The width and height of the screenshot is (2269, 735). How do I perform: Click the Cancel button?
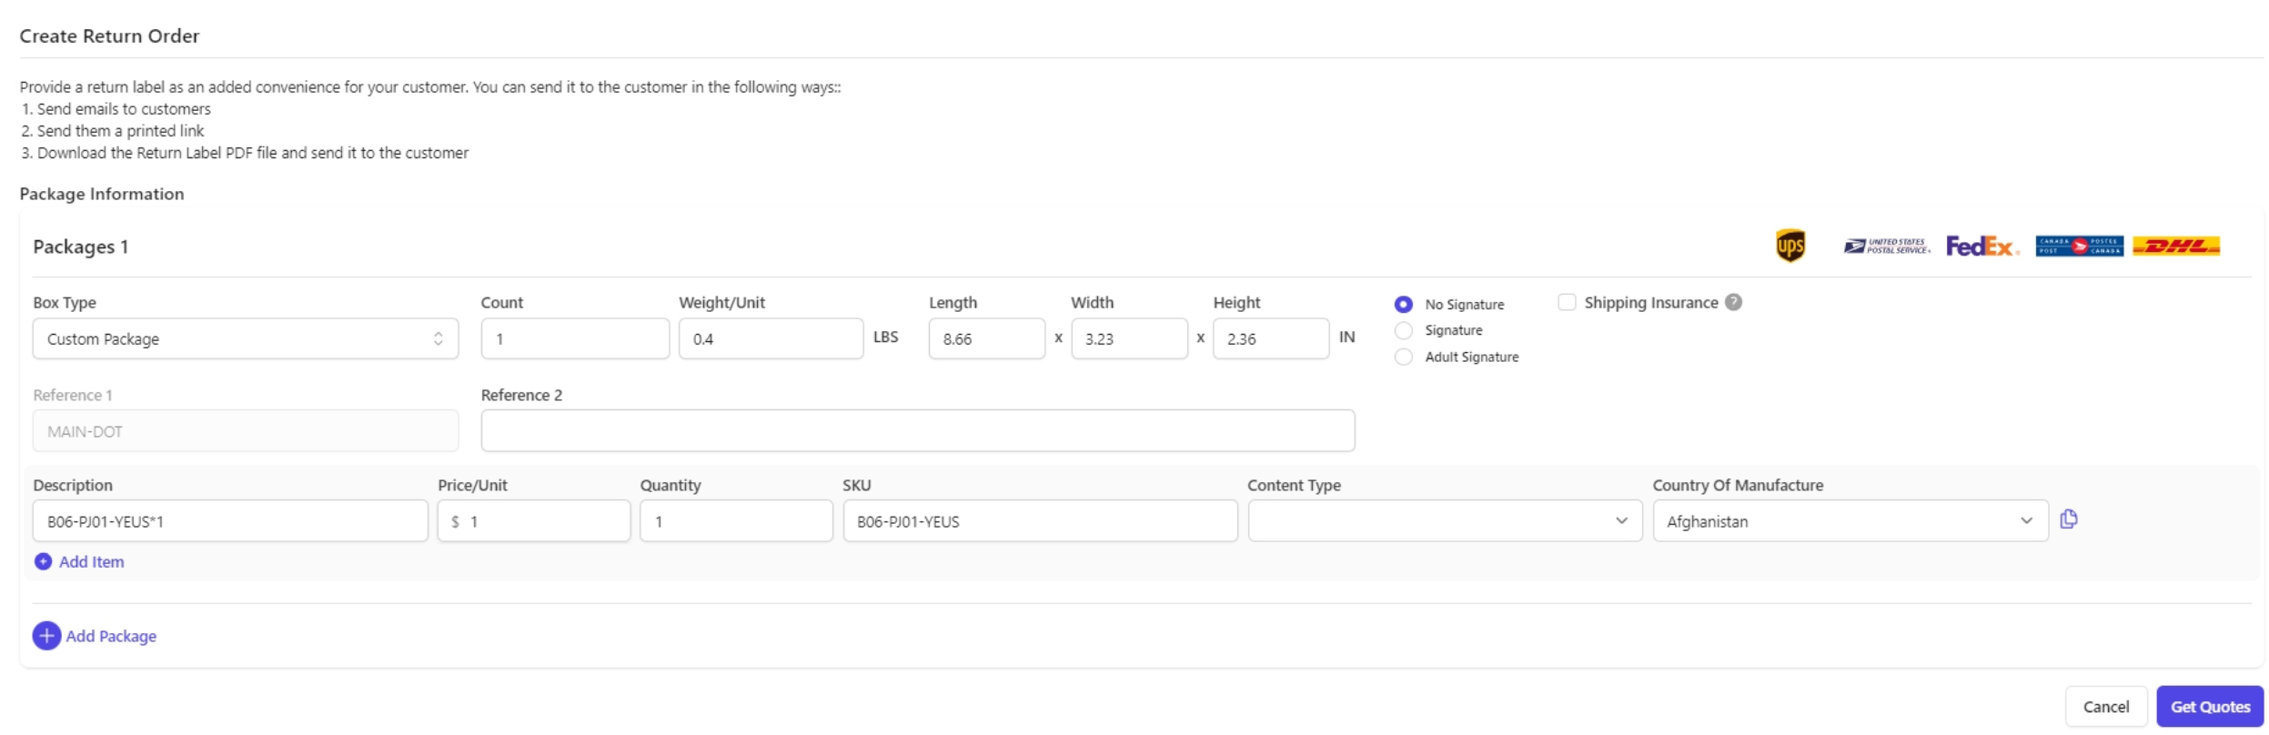(x=2104, y=707)
